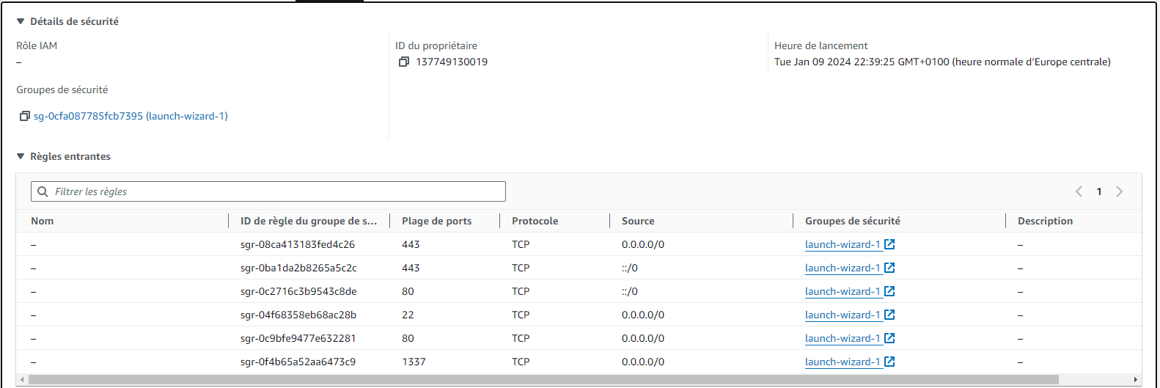The width and height of the screenshot is (1160, 388).
Task: Click the Source column header
Action: 638,221
